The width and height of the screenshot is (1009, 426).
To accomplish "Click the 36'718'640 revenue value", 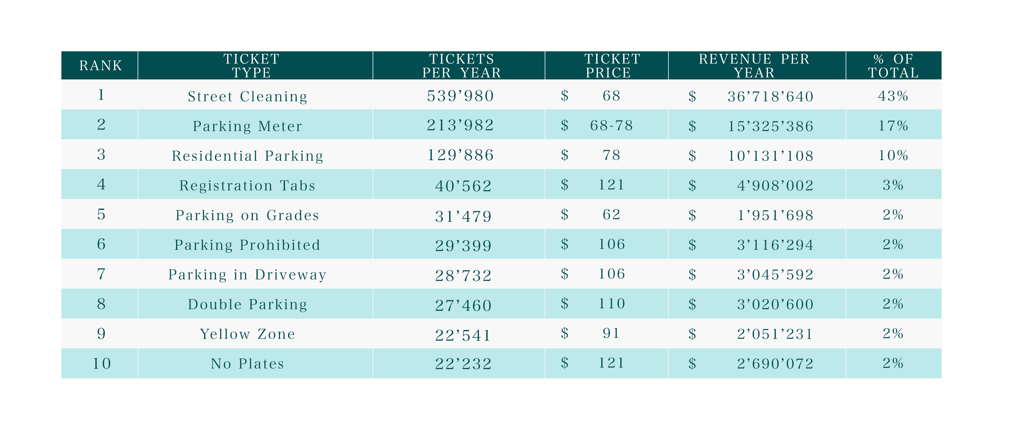I will (x=770, y=96).
